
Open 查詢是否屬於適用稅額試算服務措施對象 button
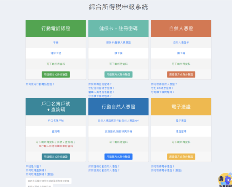pyautogui.click(x=49, y=181)
